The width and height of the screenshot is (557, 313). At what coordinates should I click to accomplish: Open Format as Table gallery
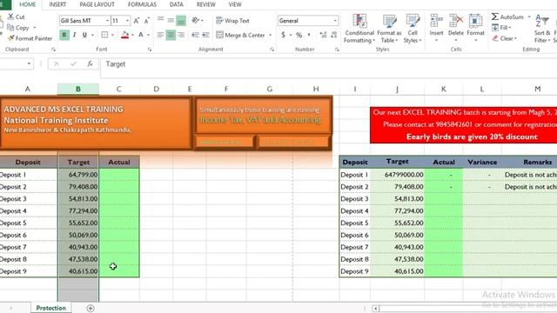389,29
